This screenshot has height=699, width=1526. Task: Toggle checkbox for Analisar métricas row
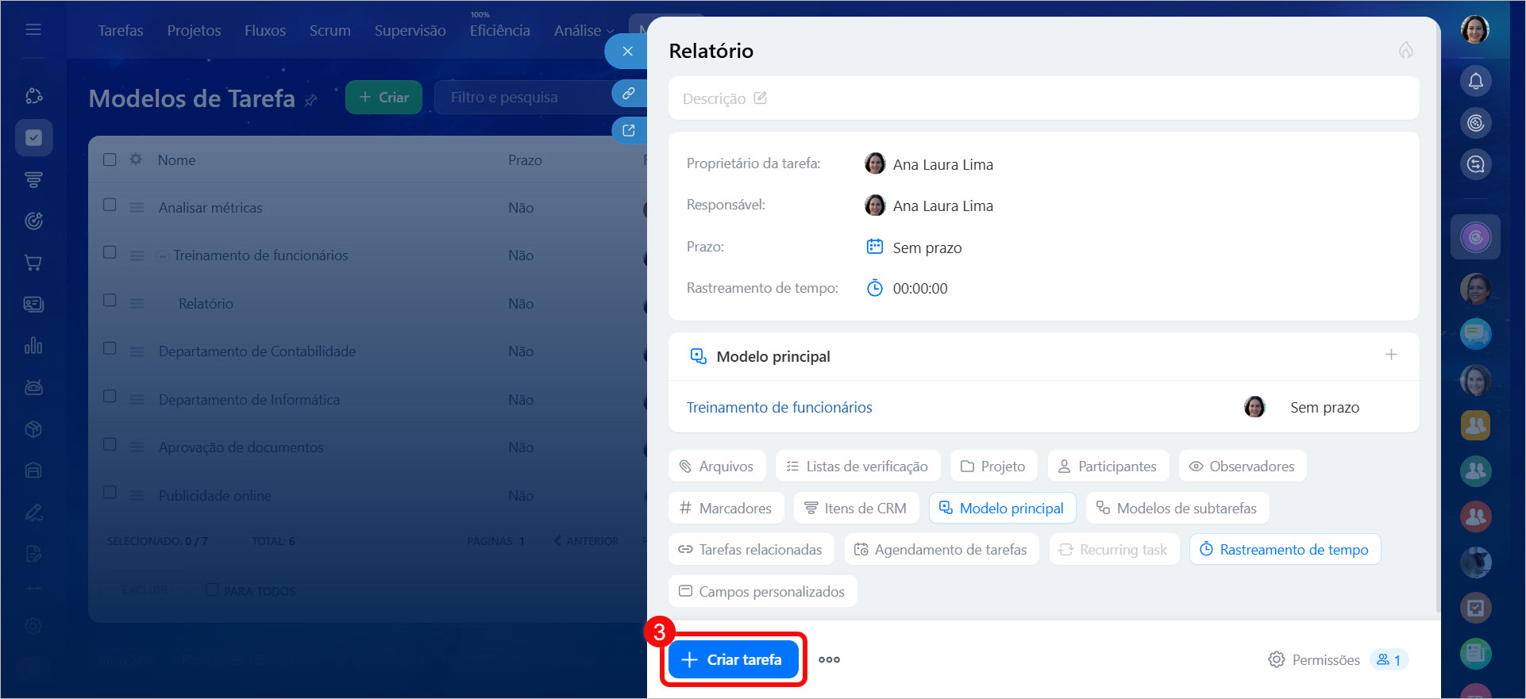tap(110, 205)
